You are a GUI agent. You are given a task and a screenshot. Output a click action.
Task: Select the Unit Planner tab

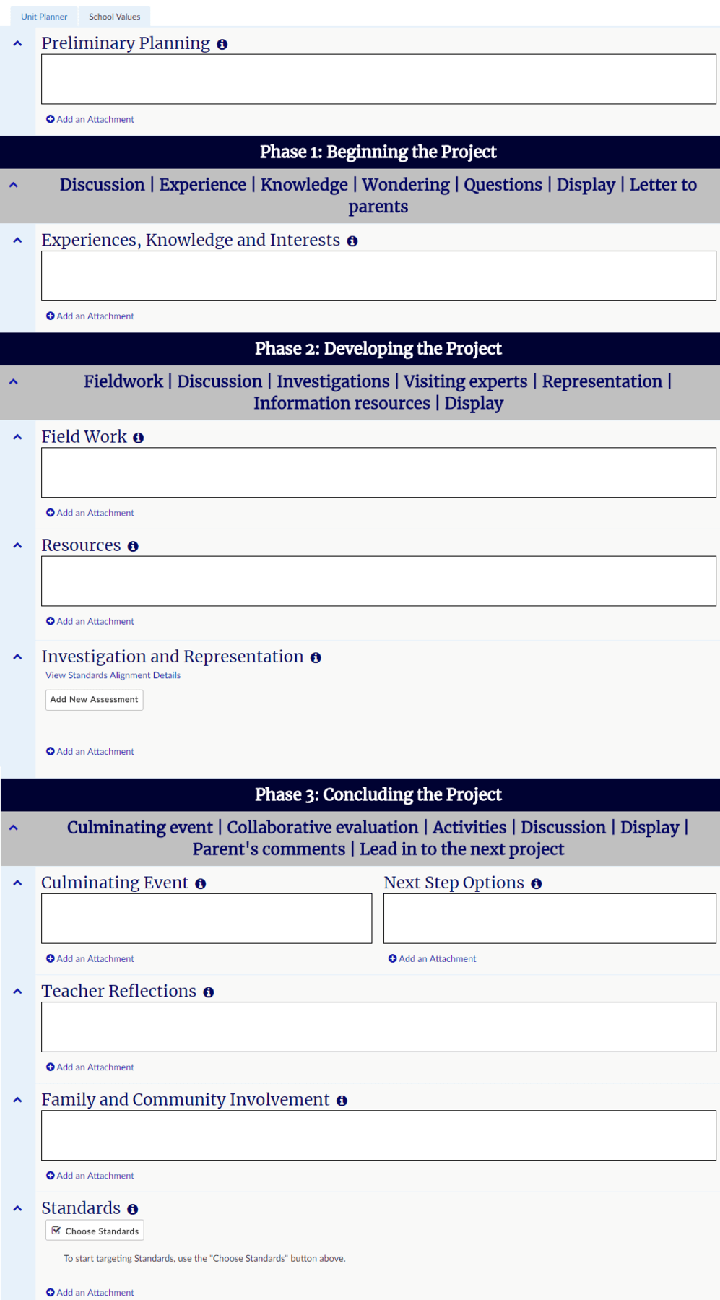pyautogui.click(x=44, y=17)
